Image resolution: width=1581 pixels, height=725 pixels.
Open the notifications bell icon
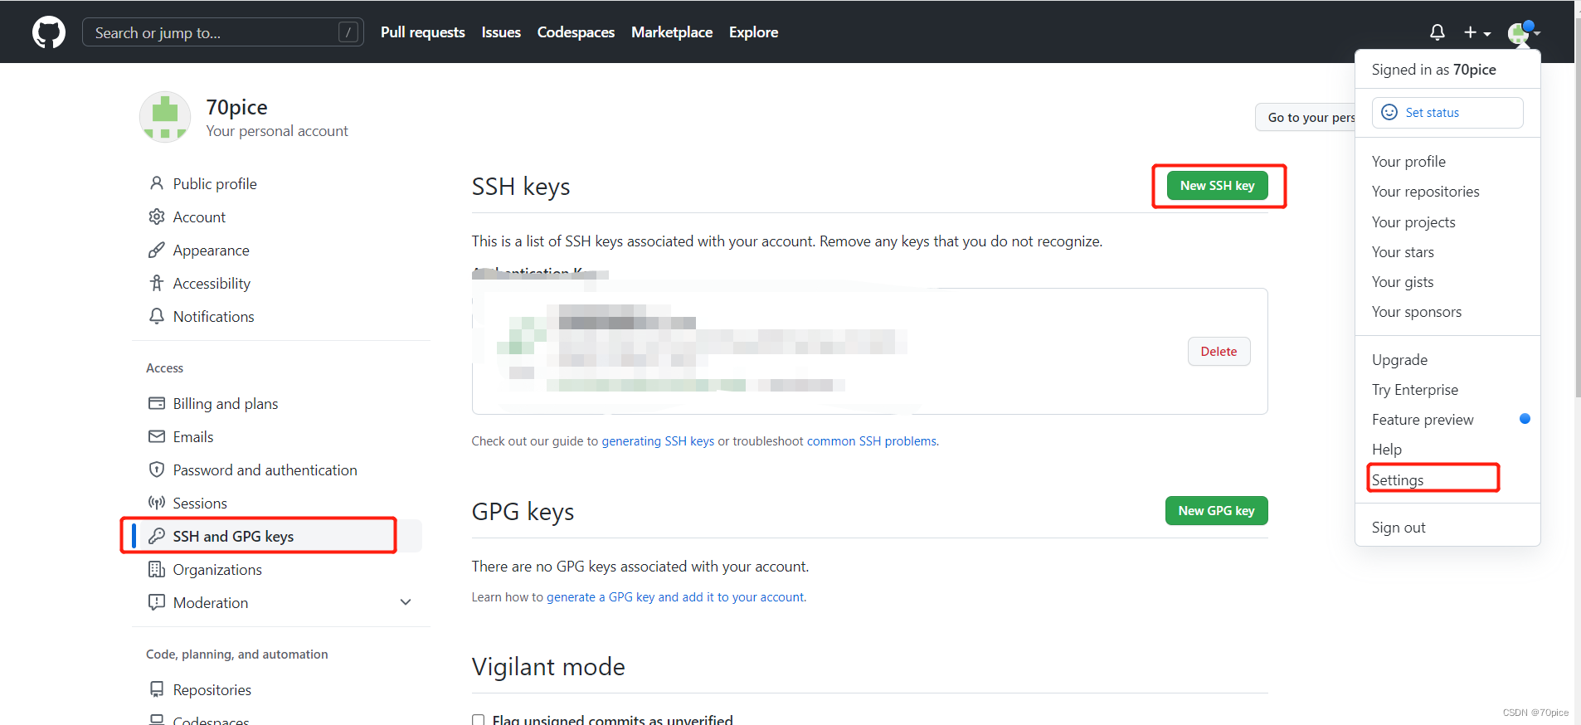coord(1437,32)
